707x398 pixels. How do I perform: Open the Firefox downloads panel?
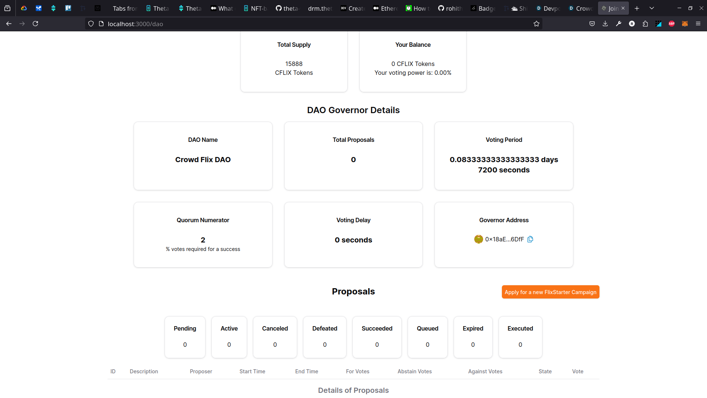(605, 24)
